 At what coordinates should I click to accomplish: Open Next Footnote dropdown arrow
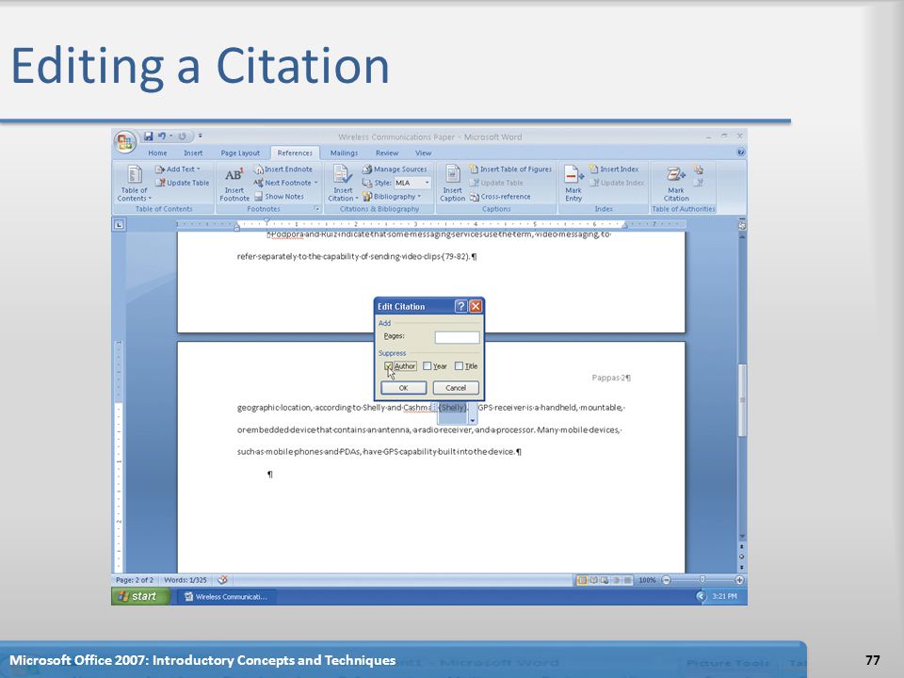[x=316, y=183]
